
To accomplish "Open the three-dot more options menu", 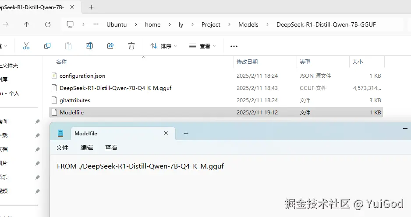I will pos(234,46).
